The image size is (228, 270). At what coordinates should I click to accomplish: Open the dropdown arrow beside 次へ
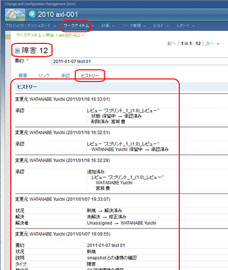pyautogui.click(x=218, y=44)
